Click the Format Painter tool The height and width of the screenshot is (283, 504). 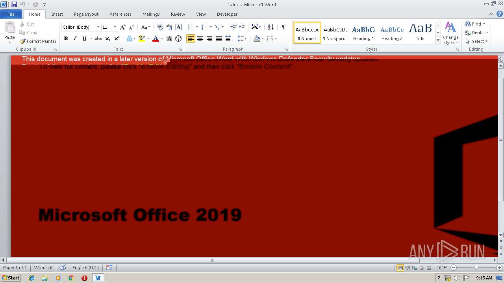point(38,41)
